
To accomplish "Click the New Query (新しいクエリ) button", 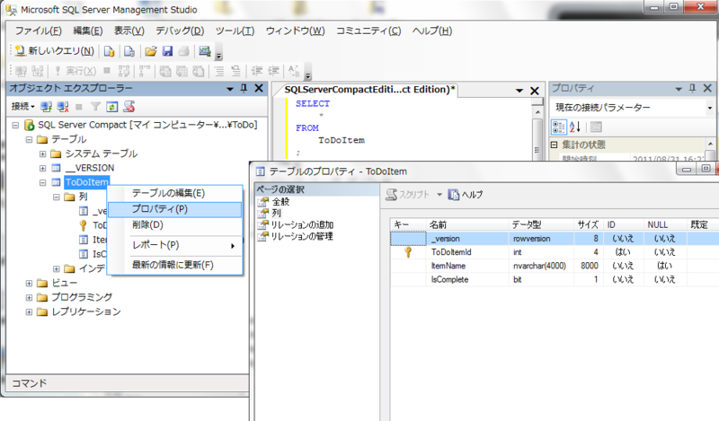I will [55, 51].
